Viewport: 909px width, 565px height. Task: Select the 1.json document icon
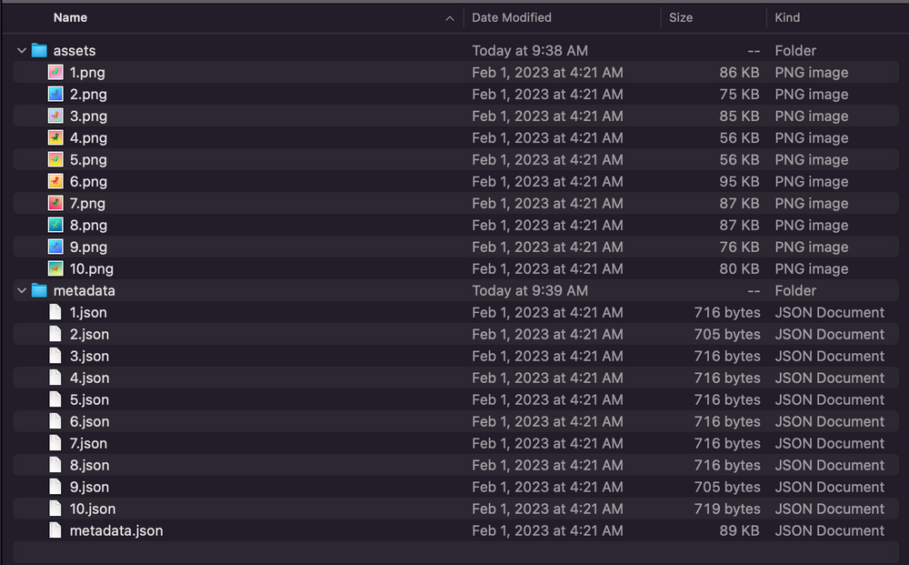point(55,313)
